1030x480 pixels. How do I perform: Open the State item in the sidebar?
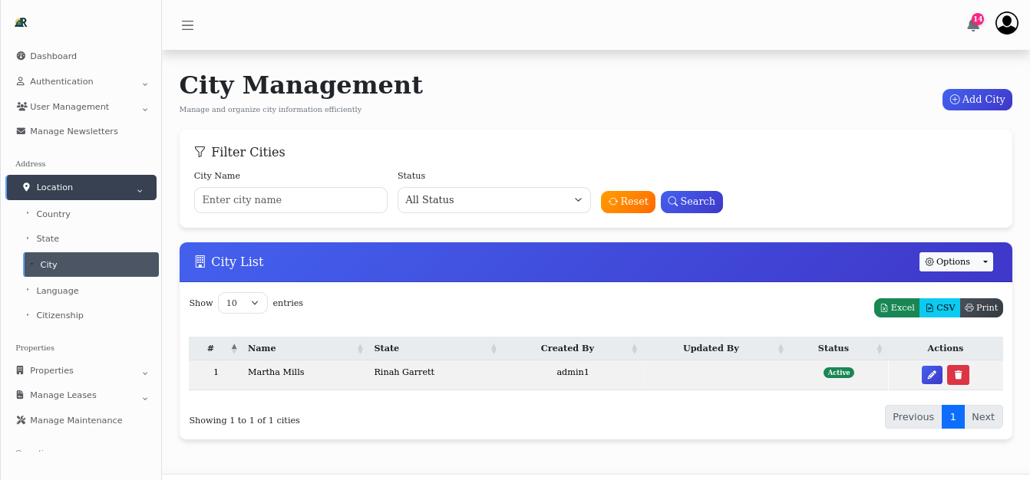point(48,238)
